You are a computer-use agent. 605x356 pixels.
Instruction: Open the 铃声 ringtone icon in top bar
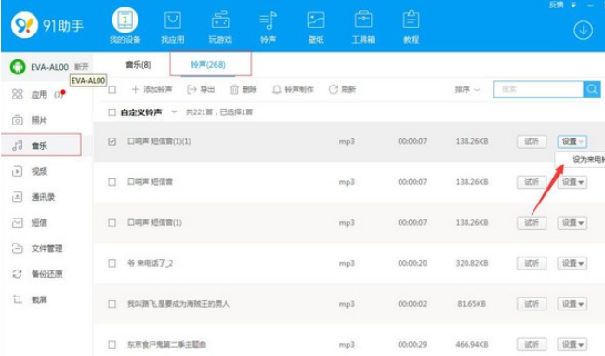point(269,26)
